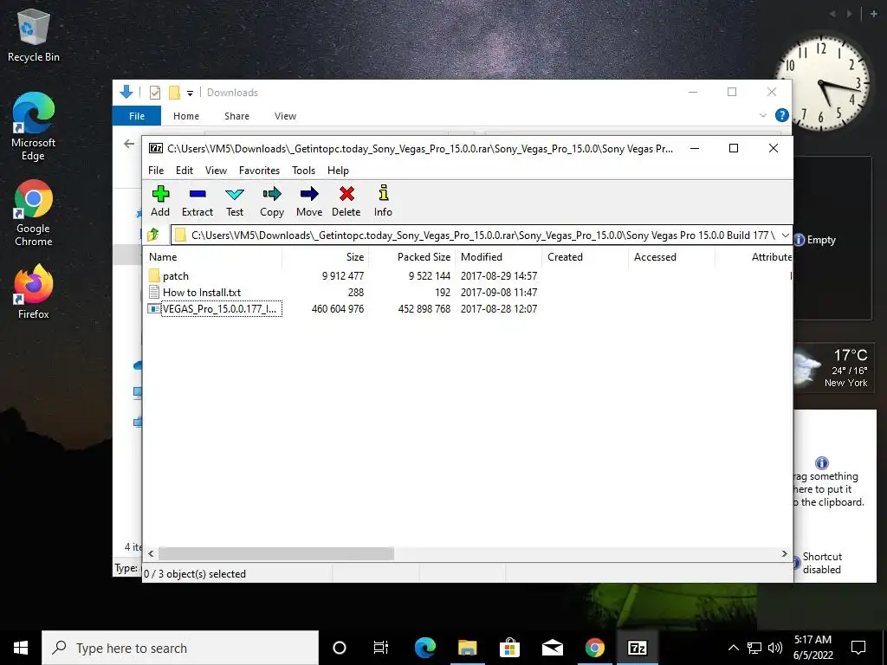
Task: Click the analog clock desktop gadget
Action: pyautogui.click(x=822, y=83)
